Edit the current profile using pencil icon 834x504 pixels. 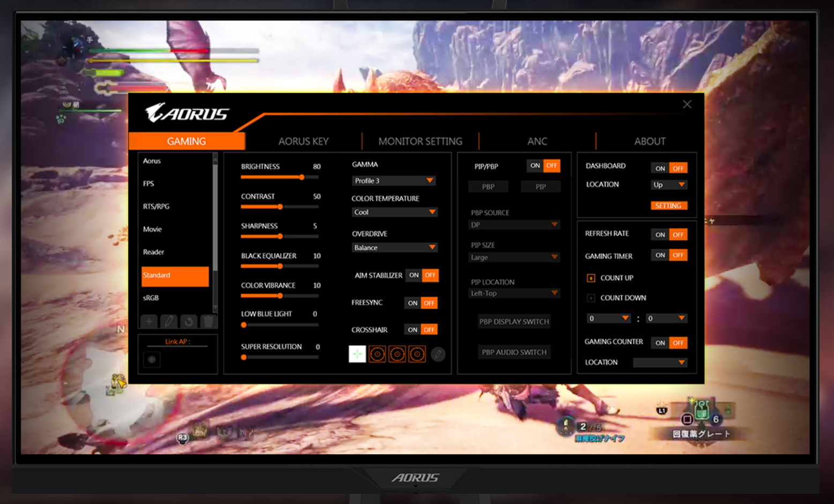(x=168, y=321)
